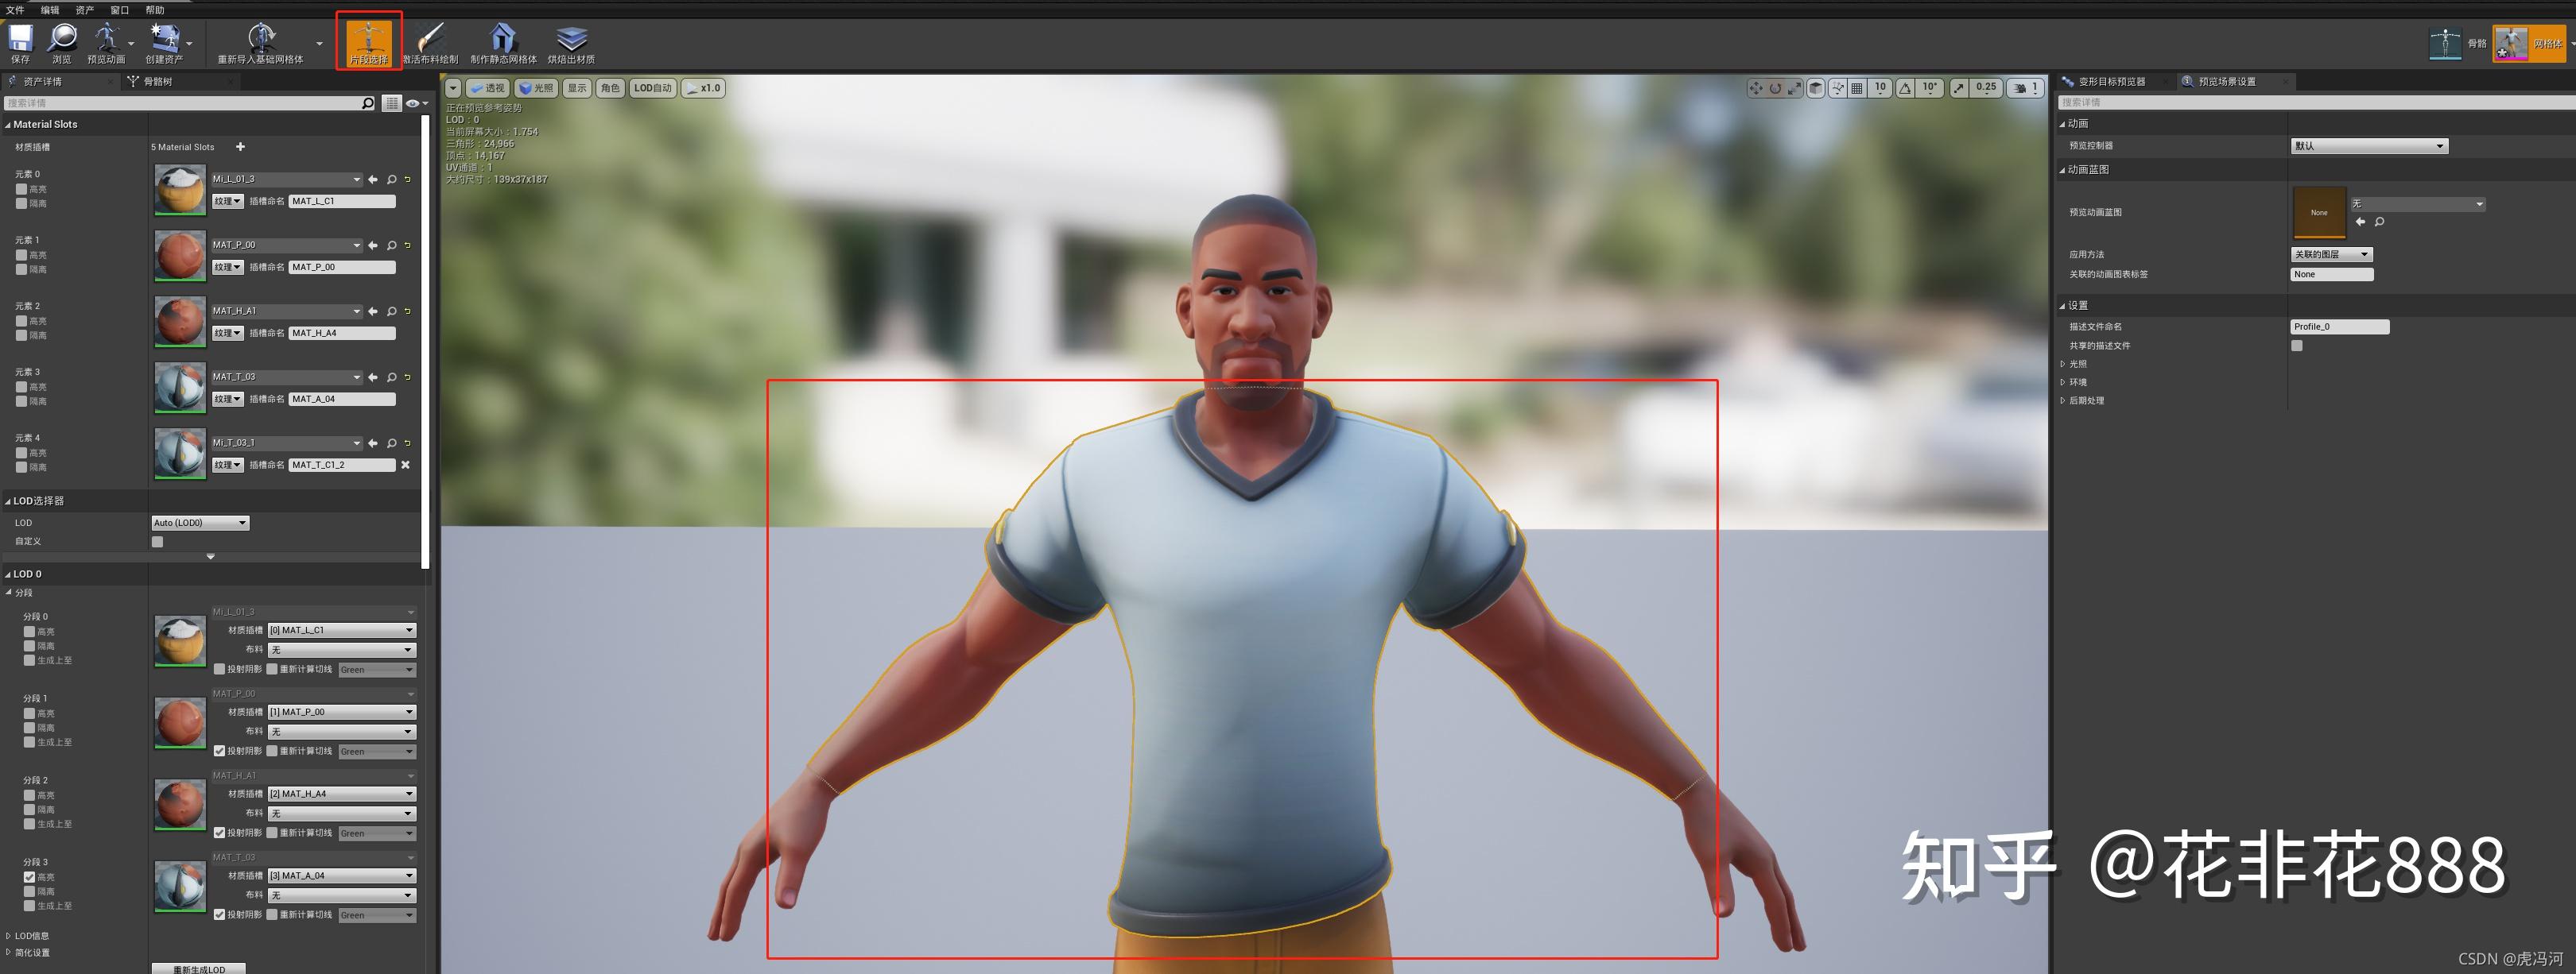2576x974 pixels.
Task: Click the 光照 lit mode viewport button
Action: [x=537, y=88]
